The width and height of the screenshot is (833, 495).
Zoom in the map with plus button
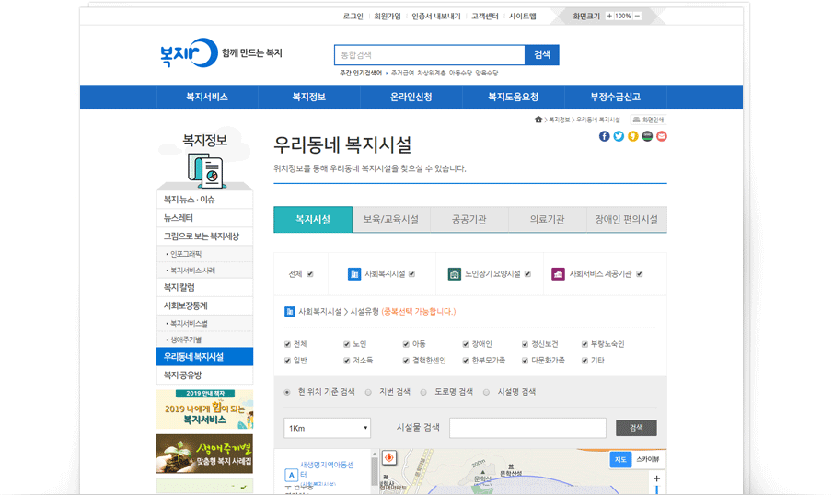click(656, 478)
